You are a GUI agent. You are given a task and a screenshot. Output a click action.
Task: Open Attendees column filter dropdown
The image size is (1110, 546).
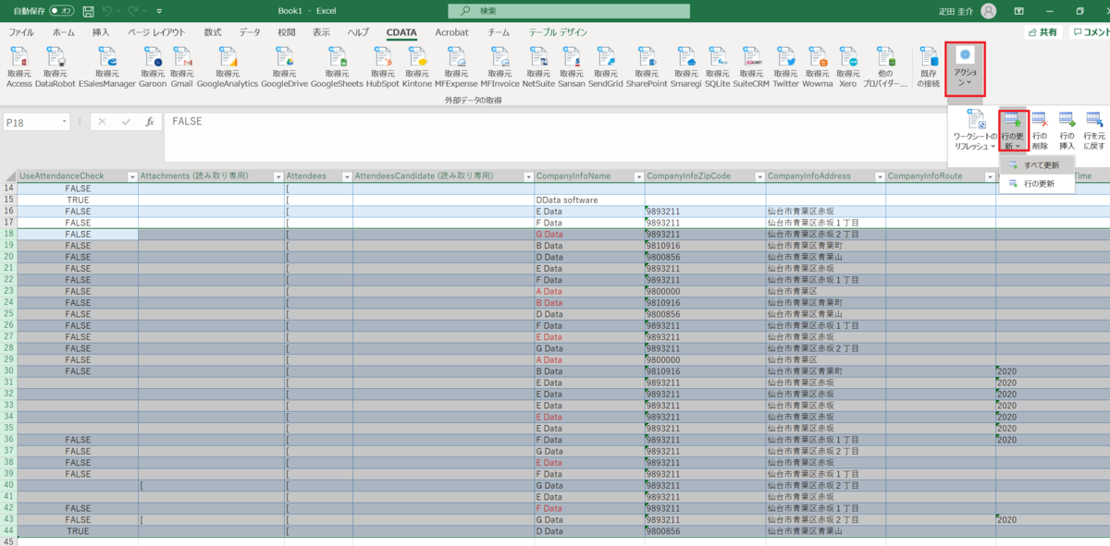(345, 176)
